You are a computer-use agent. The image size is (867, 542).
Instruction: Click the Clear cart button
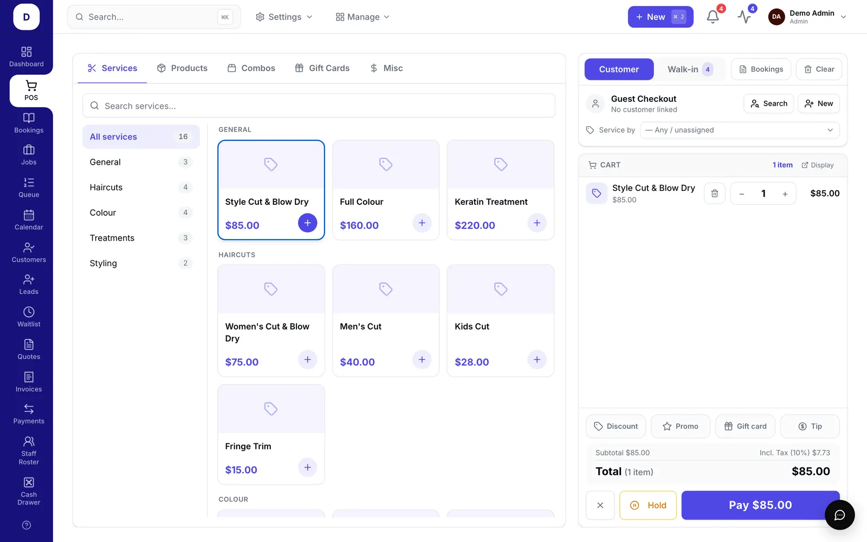(x=819, y=69)
